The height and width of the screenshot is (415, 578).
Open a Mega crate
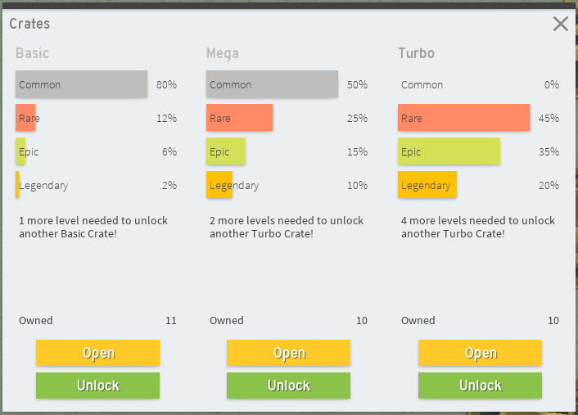click(288, 353)
